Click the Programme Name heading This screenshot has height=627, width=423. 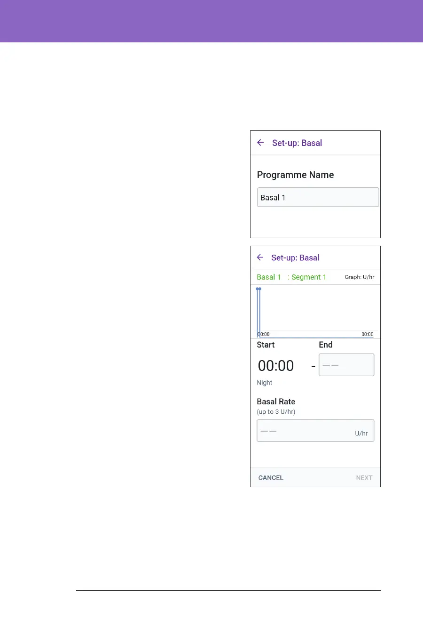pos(295,175)
